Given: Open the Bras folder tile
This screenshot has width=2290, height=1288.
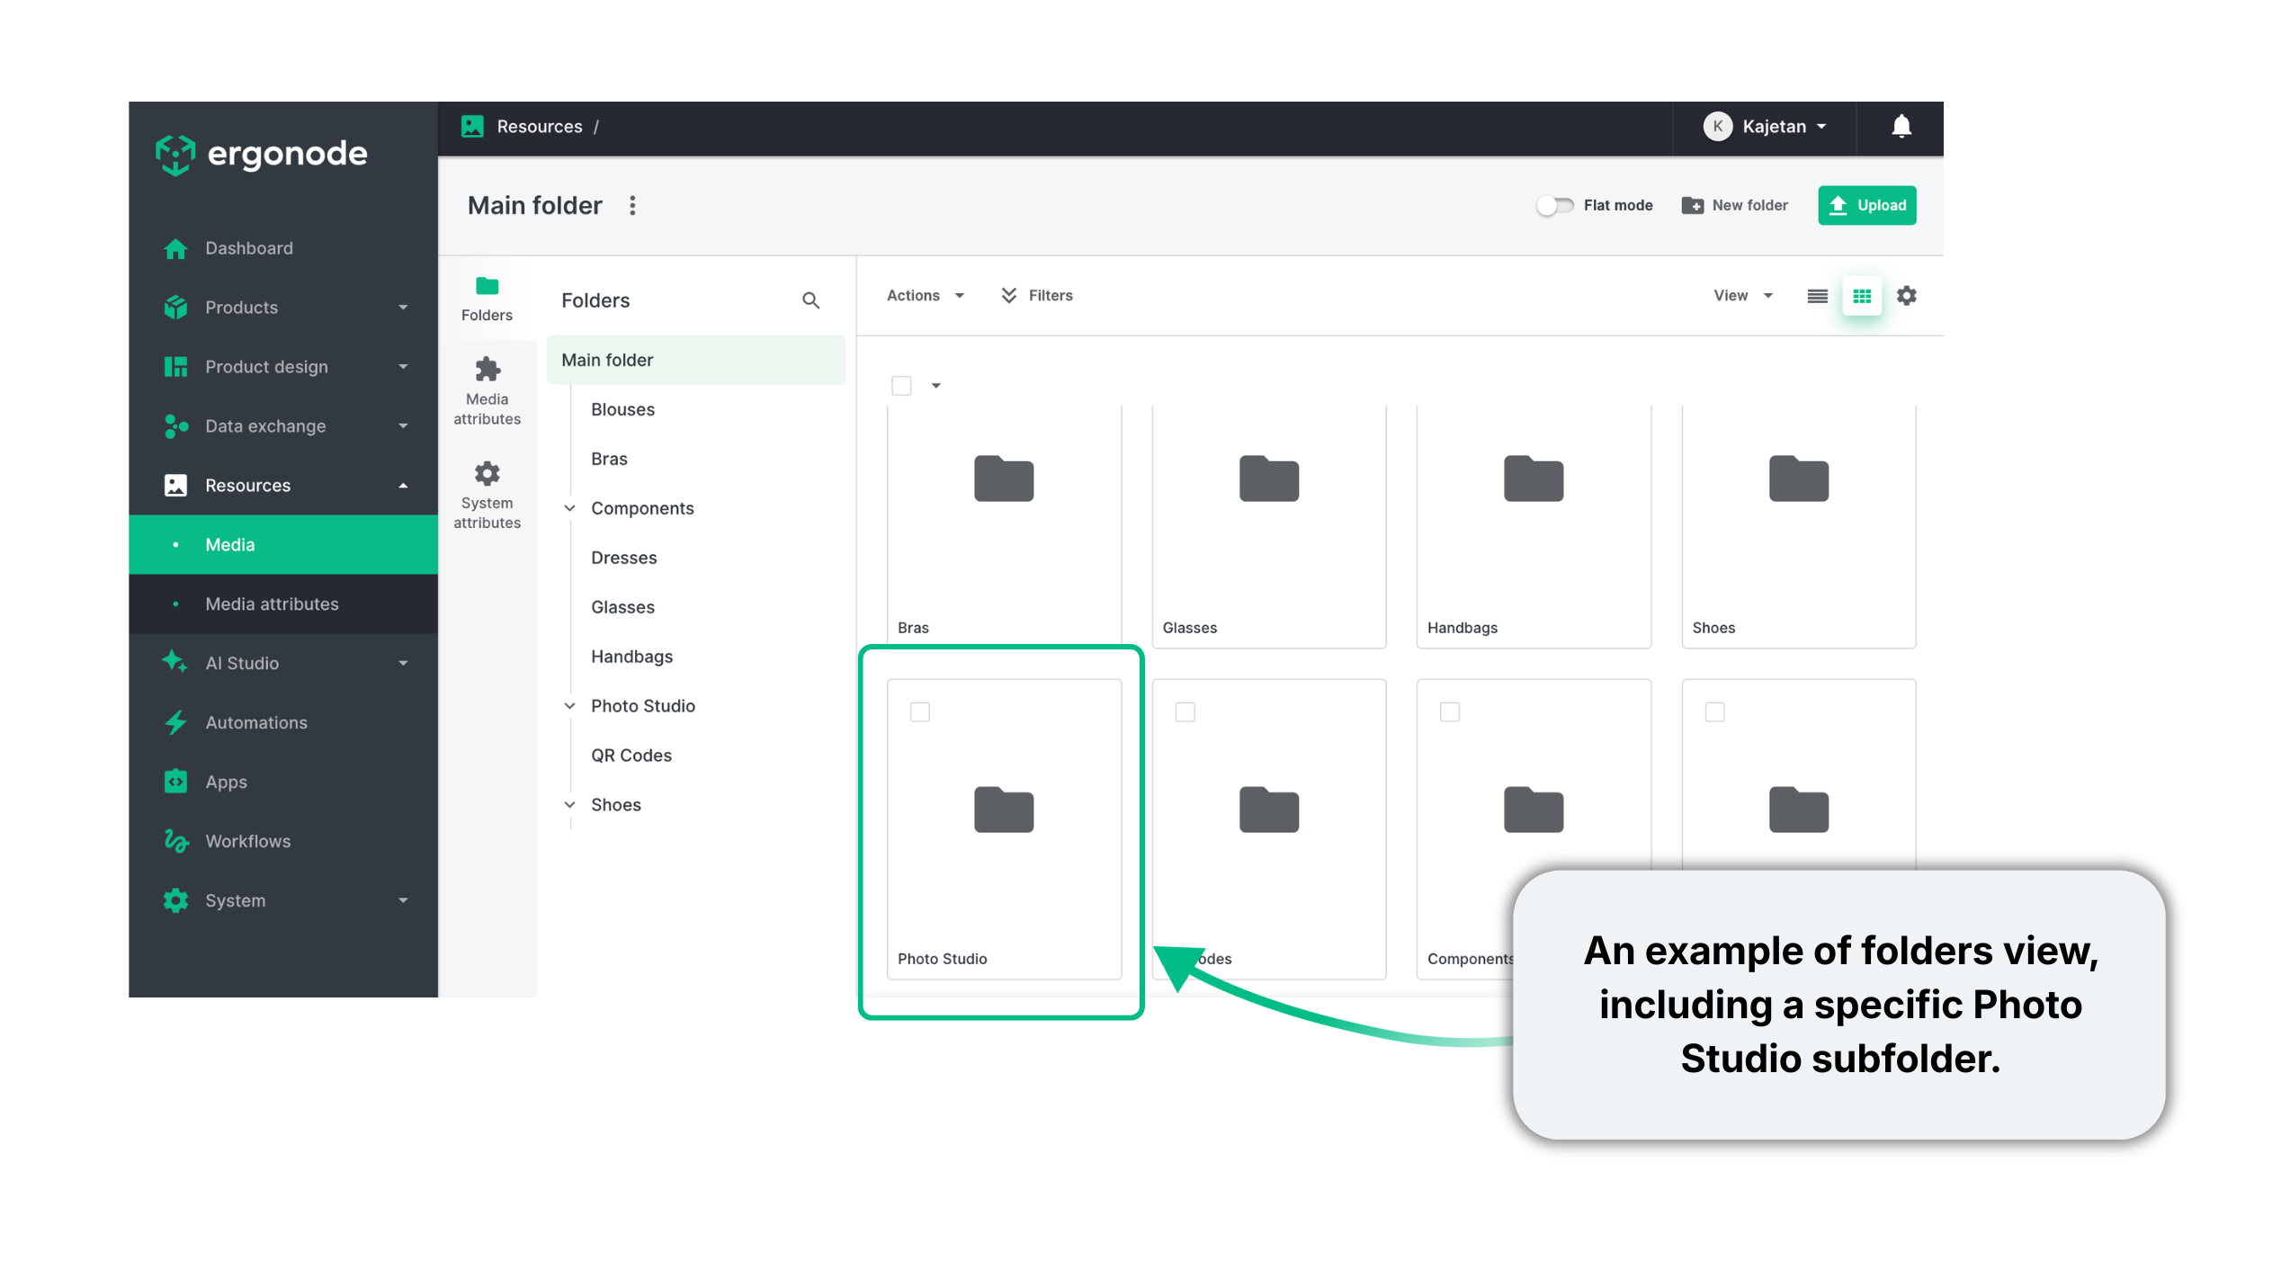Looking at the screenshot, I should pos(1004,526).
